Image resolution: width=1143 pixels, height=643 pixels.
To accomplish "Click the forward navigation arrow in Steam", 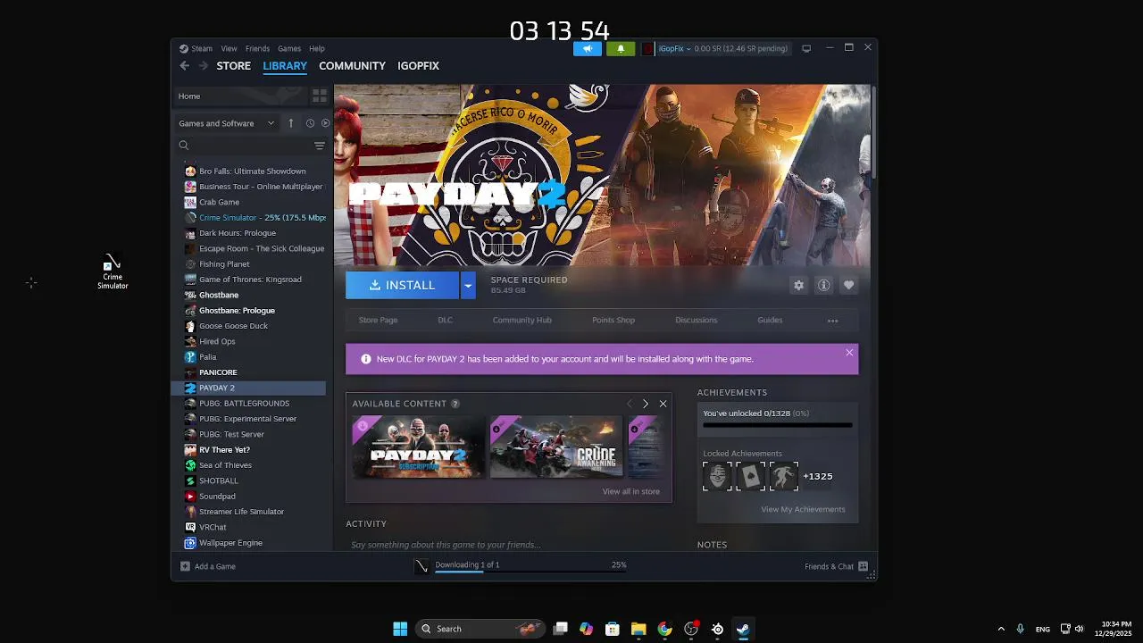I will click(x=204, y=65).
